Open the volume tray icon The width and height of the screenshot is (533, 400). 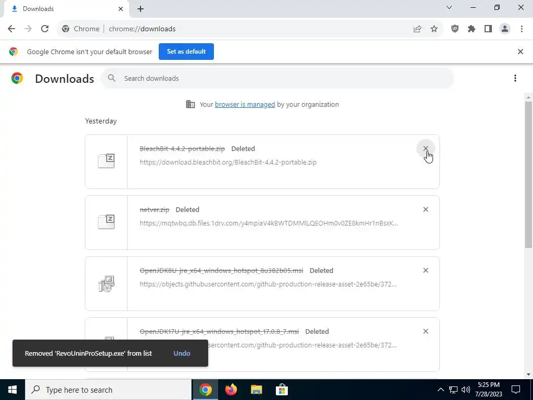click(x=466, y=390)
